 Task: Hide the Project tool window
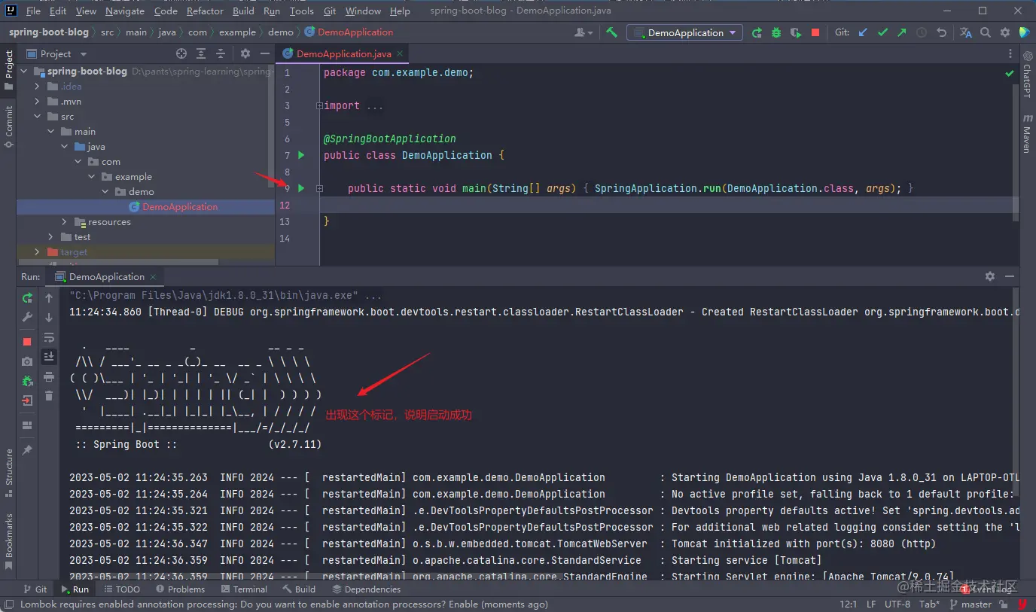[x=264, y=53]
